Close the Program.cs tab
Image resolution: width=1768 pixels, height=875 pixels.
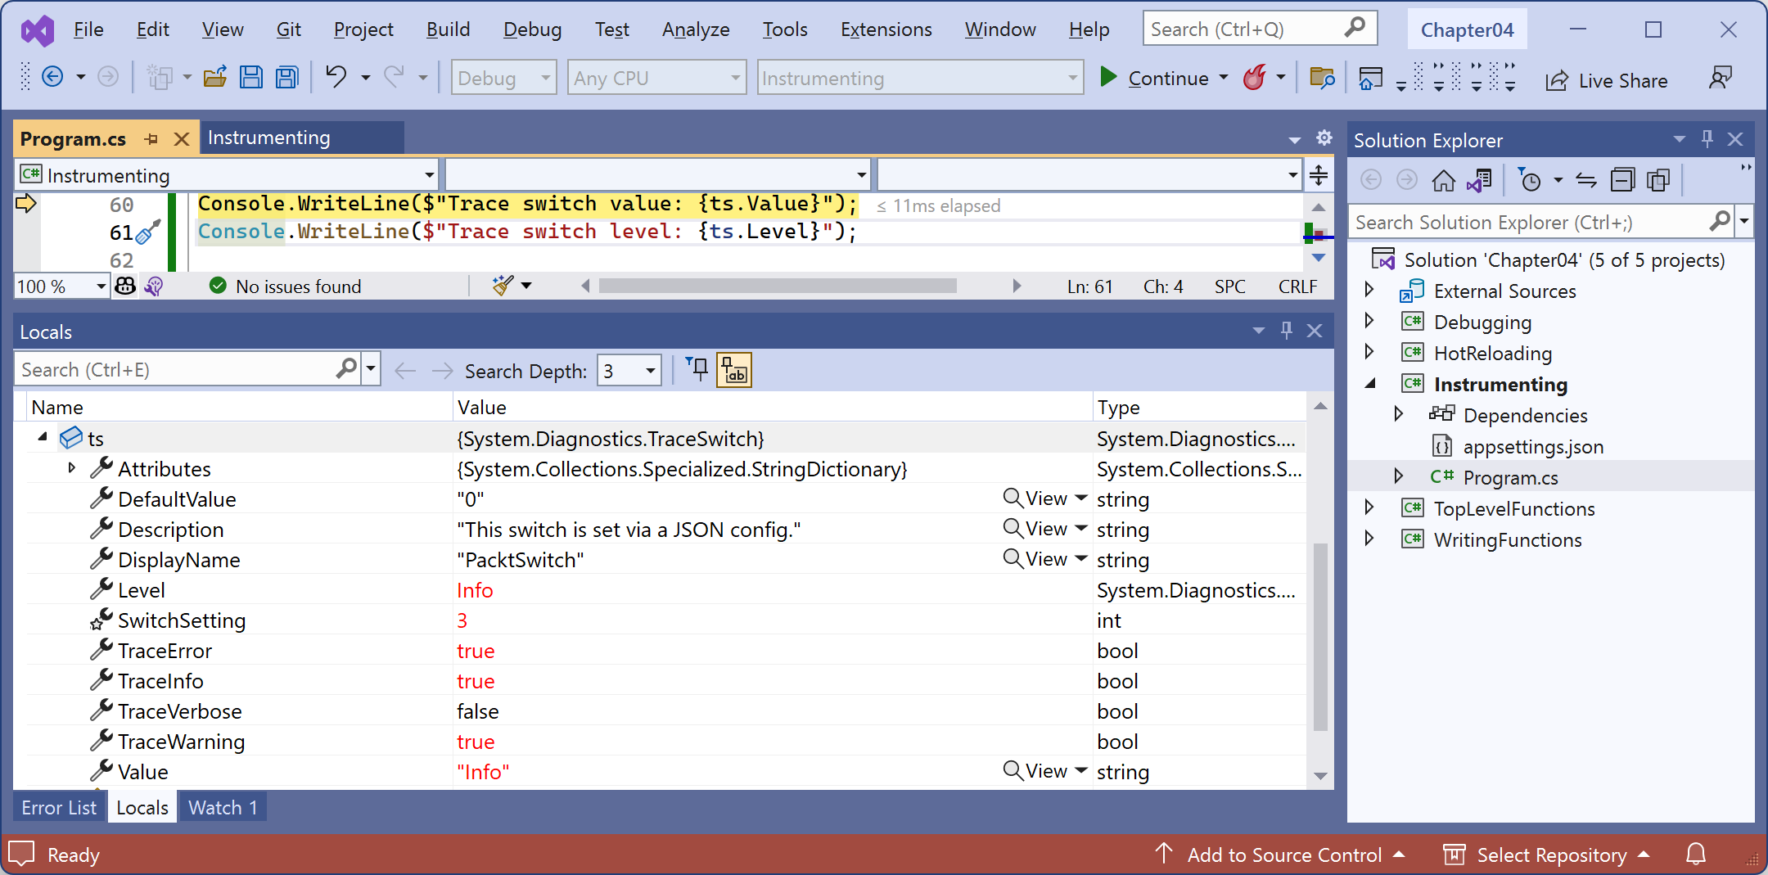[182, 139]
